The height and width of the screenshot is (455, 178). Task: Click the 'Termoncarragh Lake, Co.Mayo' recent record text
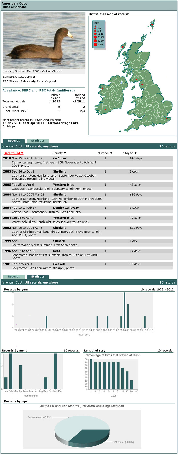(x=41, y=125)
